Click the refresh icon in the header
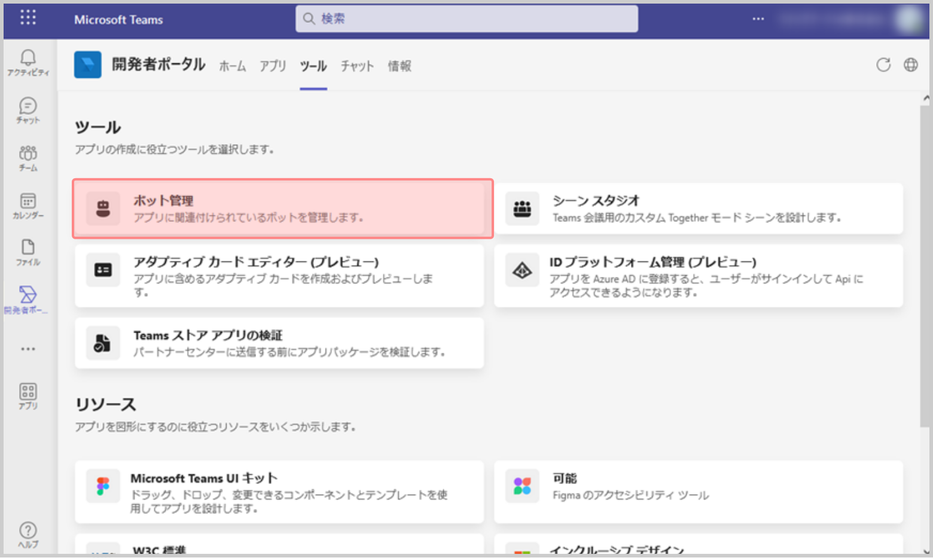Image resolution: width=933 pixels, height=558 pixels. 883,65
